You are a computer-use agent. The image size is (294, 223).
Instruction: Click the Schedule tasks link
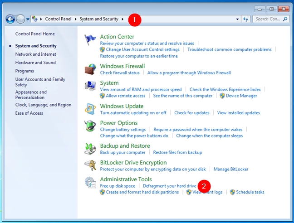click(250, 192)
